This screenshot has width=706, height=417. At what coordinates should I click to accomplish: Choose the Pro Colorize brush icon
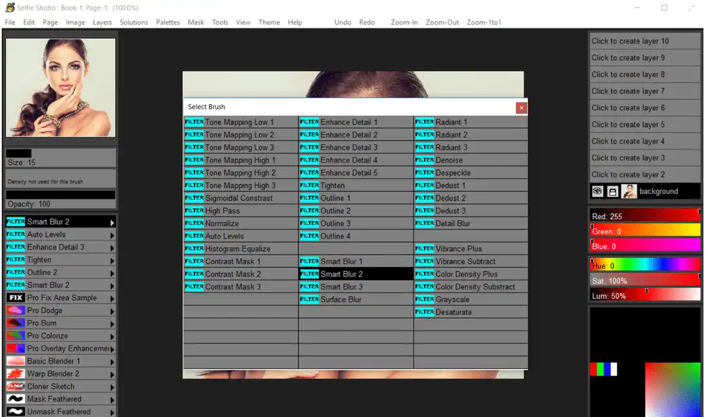[x=16, y=336]
